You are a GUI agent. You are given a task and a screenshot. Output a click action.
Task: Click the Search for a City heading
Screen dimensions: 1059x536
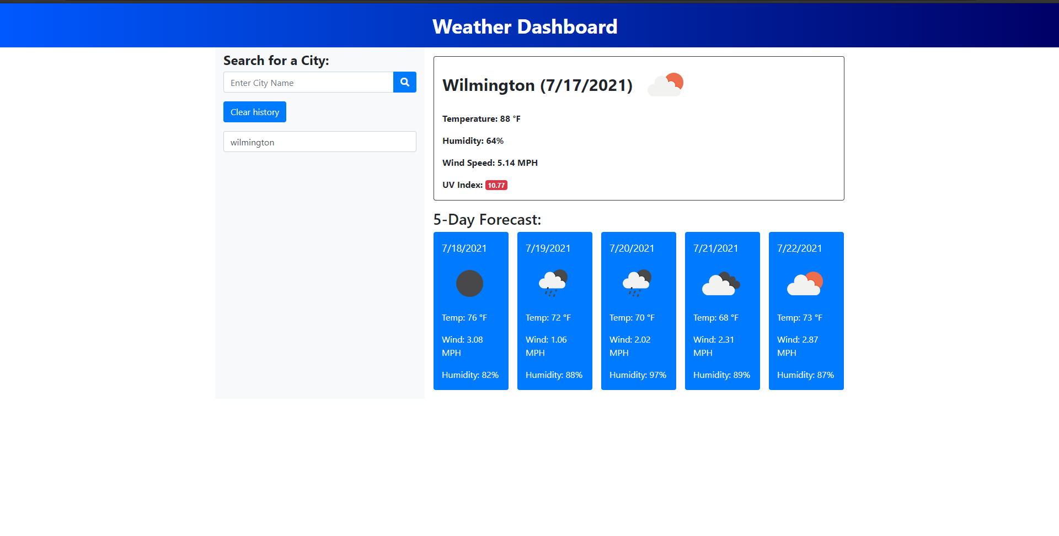point(276,60)
